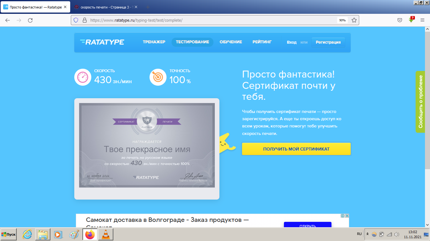The width and height of the screenshot is (430, 241).
Task: Switch keyboard layout via the RU indicator
Action: [359, 234]
